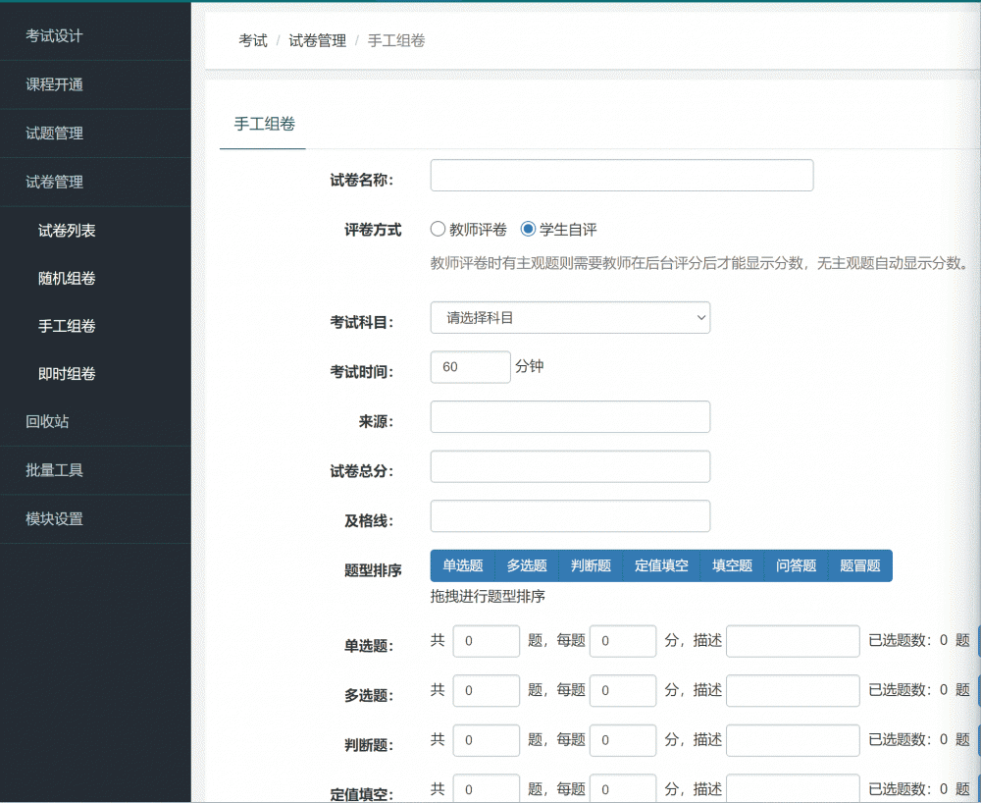Screen dimensions: 981x803
Task: Click the 单选题 type sort block
Action: click(x=463, y=565)
